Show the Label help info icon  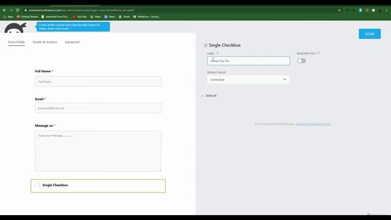pyautogui.click(x=217, y=53)
